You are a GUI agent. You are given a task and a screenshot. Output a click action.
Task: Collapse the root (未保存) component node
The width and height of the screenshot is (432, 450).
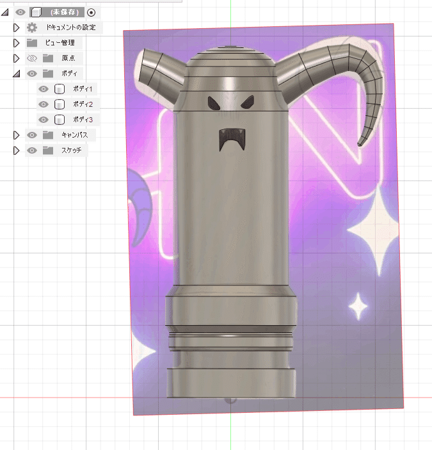5,12
